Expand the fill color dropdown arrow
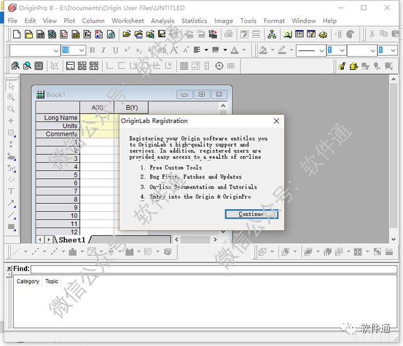This screenshot has width=403, height=346. (273, 50)
